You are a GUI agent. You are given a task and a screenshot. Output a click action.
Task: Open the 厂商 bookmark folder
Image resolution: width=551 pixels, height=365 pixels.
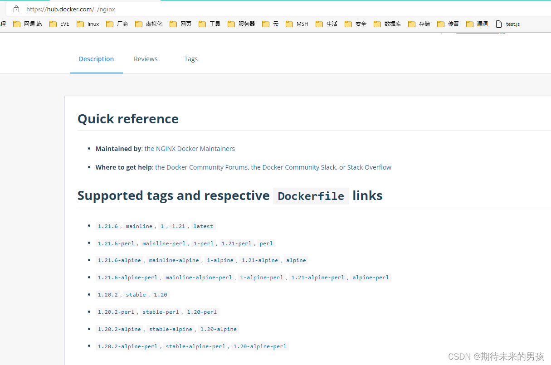tap(117, 24)
